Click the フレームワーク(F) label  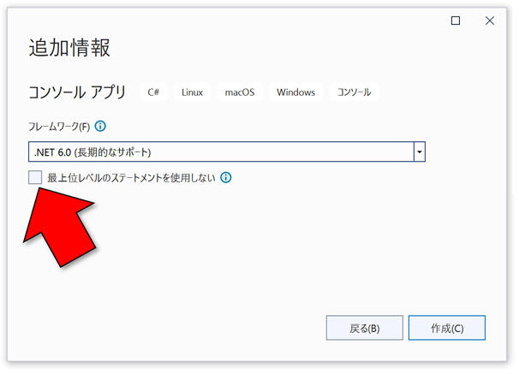pos(59,127)
